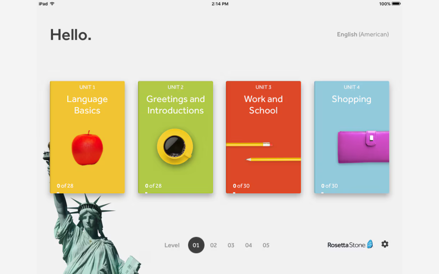Screen dimensions: 439x274
Task: Tap the Rosetta Stone logo
Action: click(x=350, y=245)
